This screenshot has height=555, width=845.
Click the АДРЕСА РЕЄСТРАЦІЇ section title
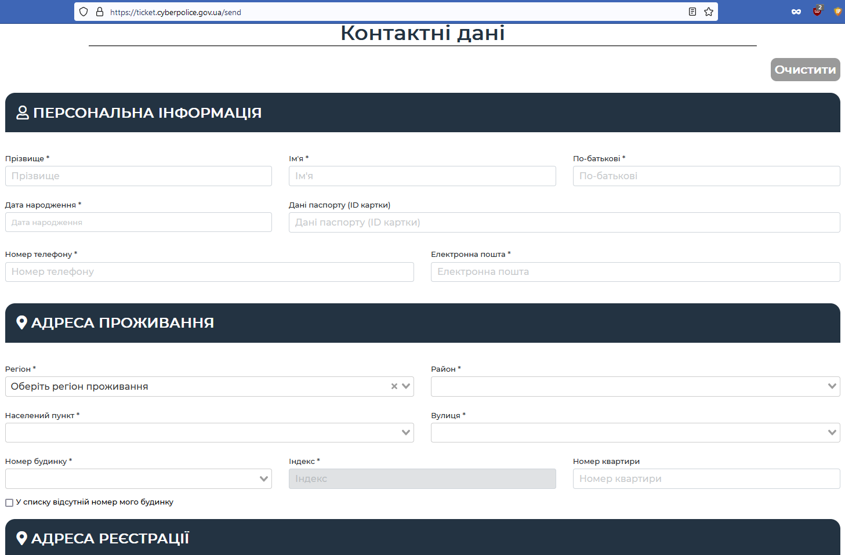pos(110,538)
